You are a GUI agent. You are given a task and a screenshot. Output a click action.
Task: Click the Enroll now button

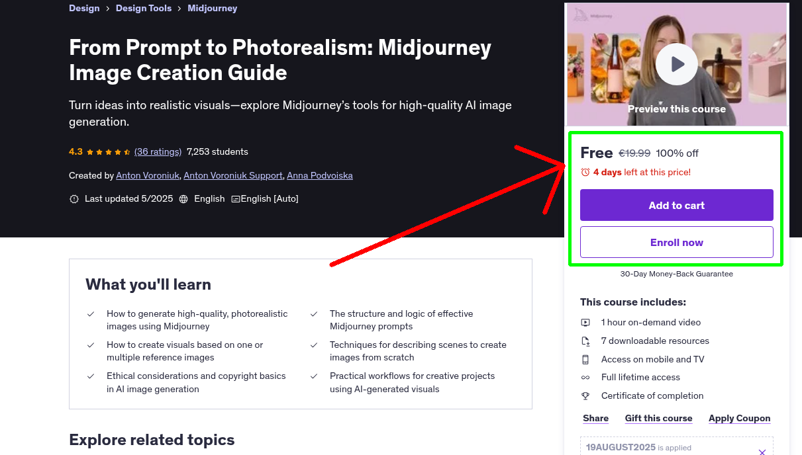point(676,242)
